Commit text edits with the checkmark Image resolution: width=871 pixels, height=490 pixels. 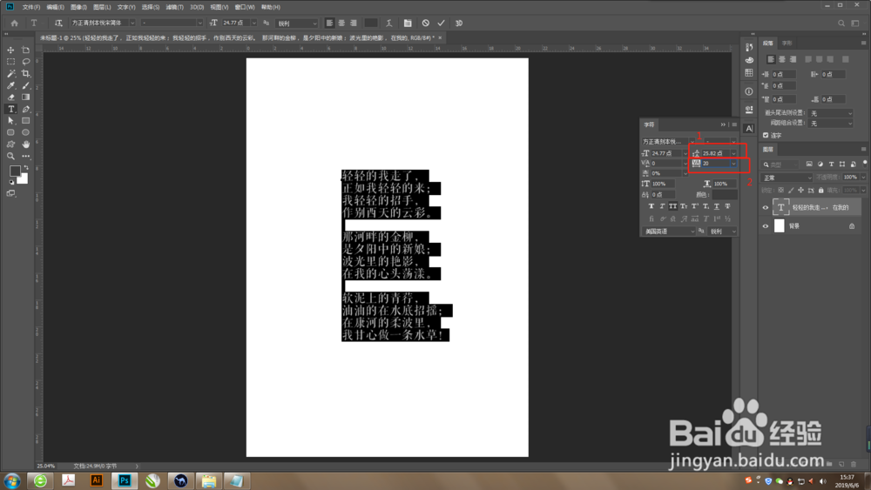tap(441, 23)
